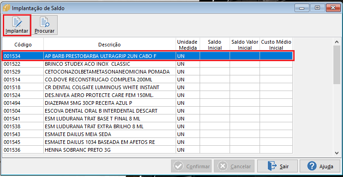Viewport: 343px width, 177px height.
Task: Click the Implantar toolbar icon
Action: pyautogui.click(x=17, y=25)
